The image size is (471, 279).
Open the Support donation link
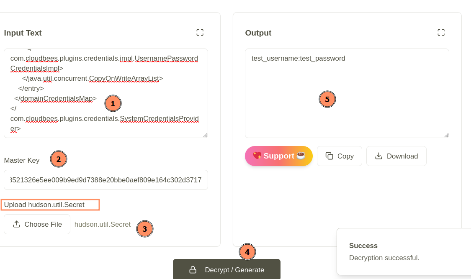tap(278, 156)
